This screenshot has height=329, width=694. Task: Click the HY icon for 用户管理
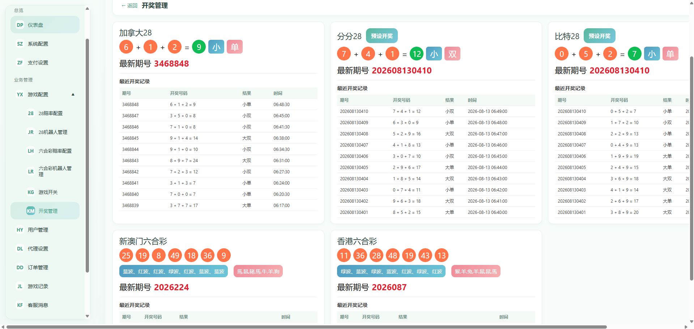point(20,230)
